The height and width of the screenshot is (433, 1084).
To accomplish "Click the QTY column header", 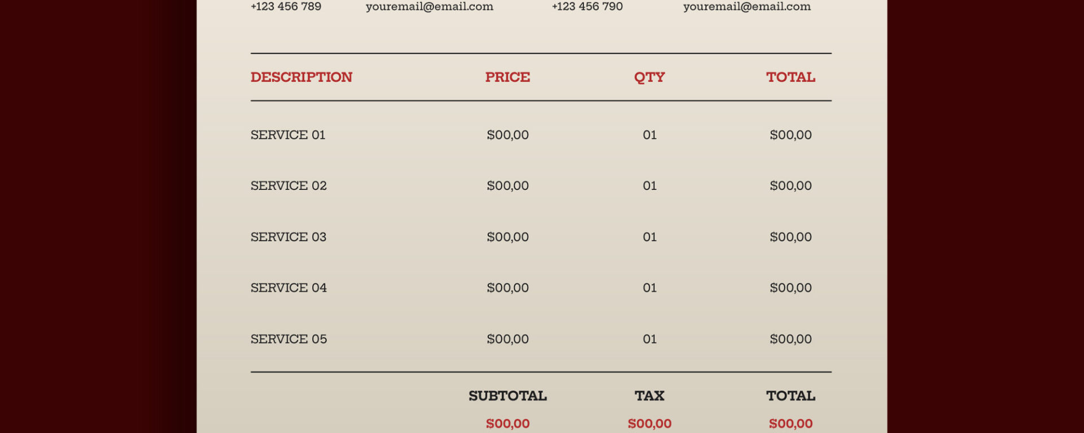I will coord(649,77).
